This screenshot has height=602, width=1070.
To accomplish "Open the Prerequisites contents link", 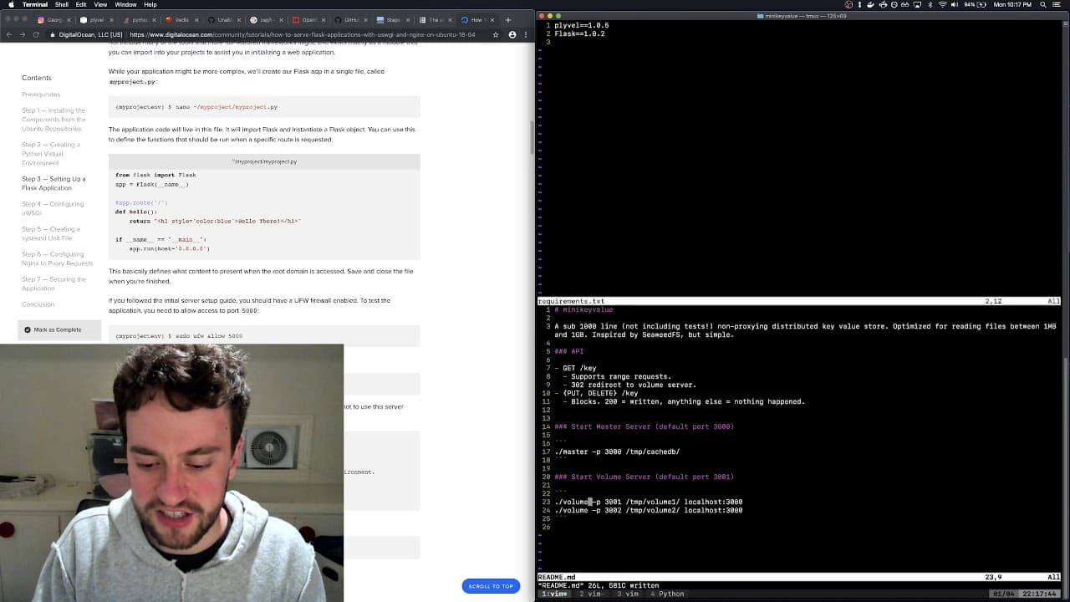I will pyautogui.click(x=41, y=94).
